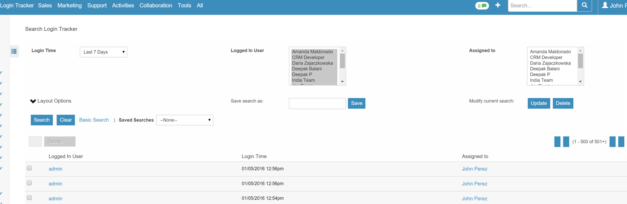Select India Team in Assigned to list
The image size is (627, 204).
[552, 80]
